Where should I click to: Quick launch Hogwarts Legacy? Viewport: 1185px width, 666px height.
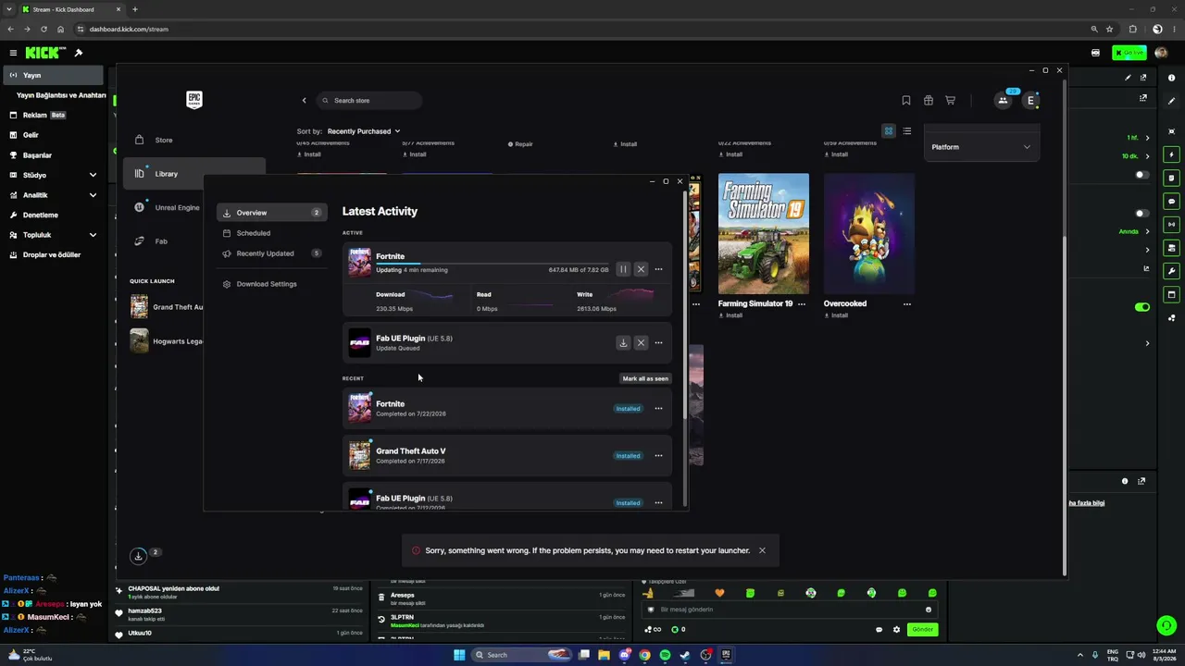coord(168,341)
